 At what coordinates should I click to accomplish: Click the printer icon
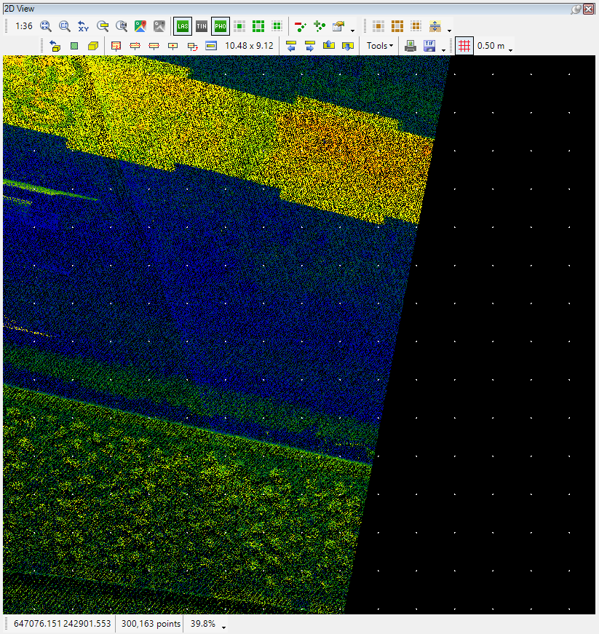[410, 46]
